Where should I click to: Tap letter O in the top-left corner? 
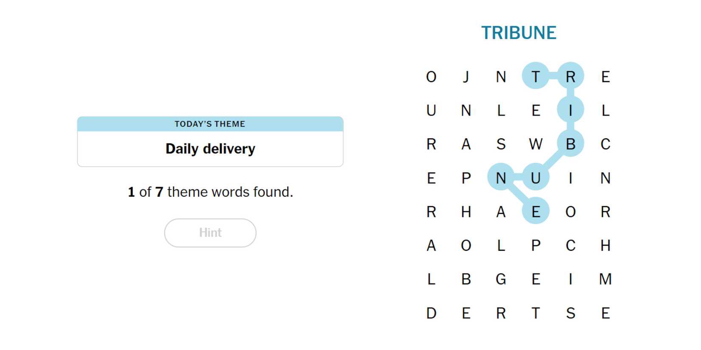tap(431, 76)
